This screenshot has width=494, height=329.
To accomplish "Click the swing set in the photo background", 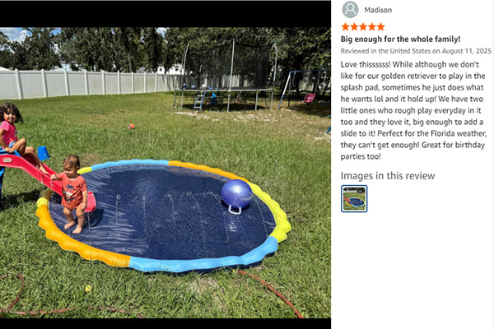I will click(x=304, y=89).
